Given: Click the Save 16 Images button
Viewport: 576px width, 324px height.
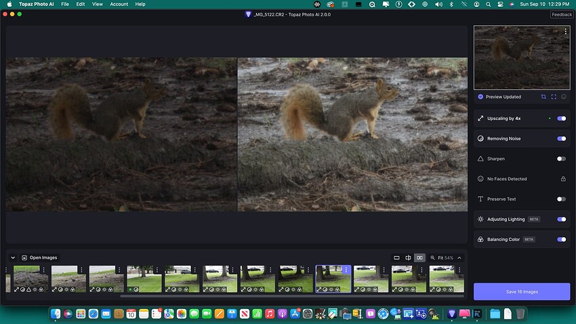Looking at the screenshot, I should click(521, 291).
